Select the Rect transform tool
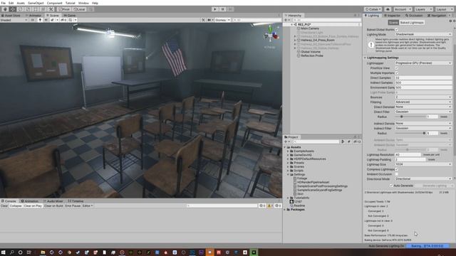This screenshot has height=256, width=456. click(x=36, y=9)
